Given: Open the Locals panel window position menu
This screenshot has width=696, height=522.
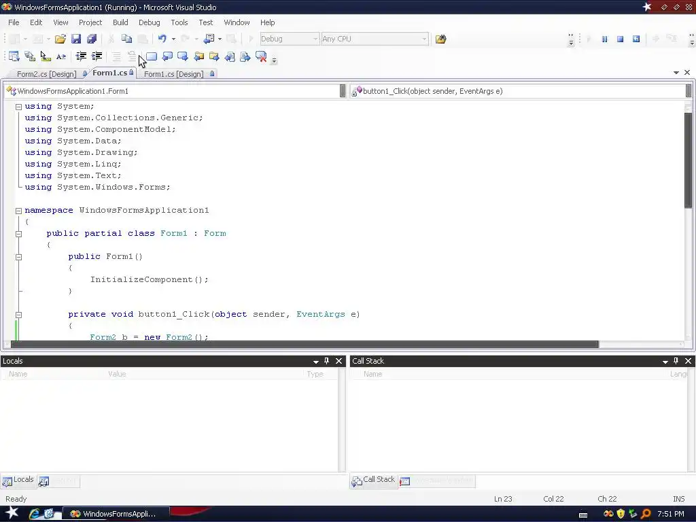Looking at the screenshot, I should click(x=316, y=362).
